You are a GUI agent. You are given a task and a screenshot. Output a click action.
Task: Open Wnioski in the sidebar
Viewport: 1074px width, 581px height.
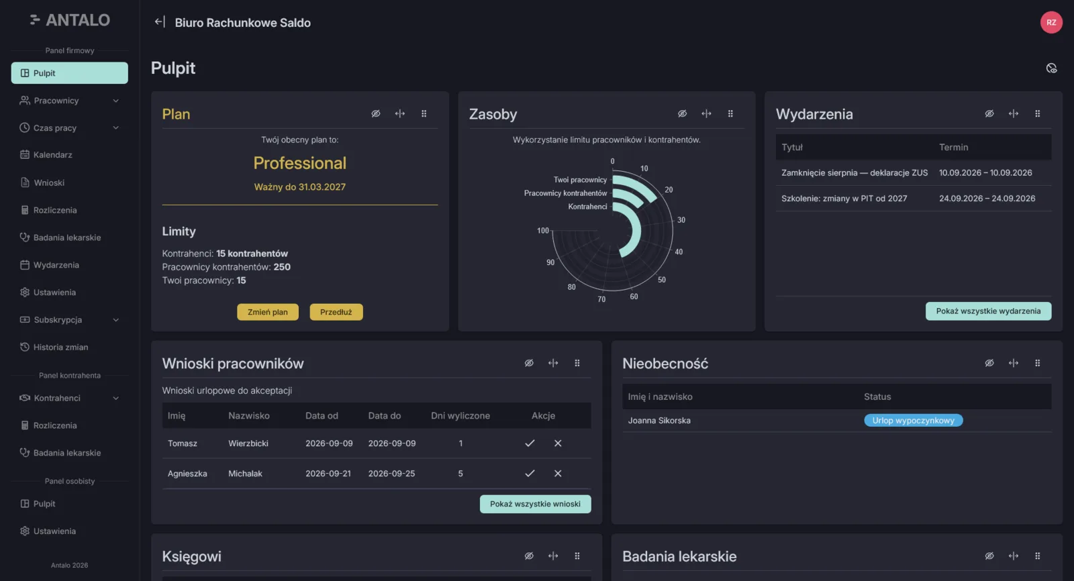[70, 182]
